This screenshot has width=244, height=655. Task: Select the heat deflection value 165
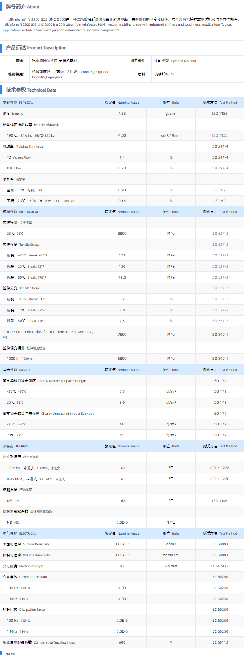(x=122, y=479)
